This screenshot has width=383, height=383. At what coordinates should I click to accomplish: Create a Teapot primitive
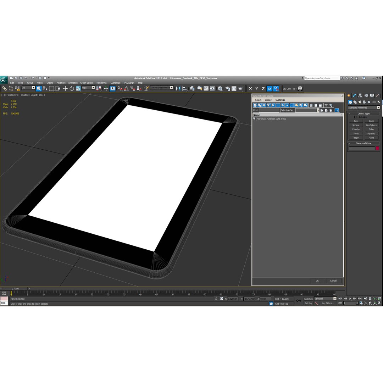[356, 138]
